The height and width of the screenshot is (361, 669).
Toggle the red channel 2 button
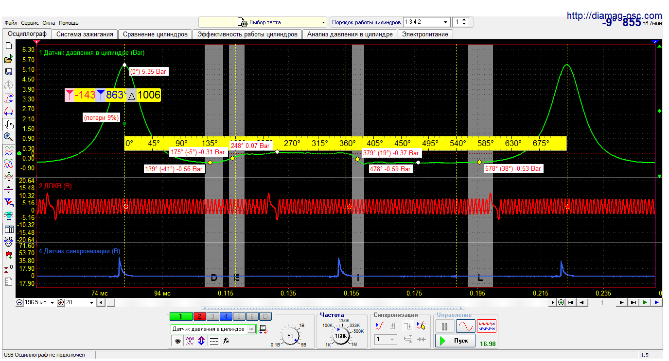click(x=199, y=316)
